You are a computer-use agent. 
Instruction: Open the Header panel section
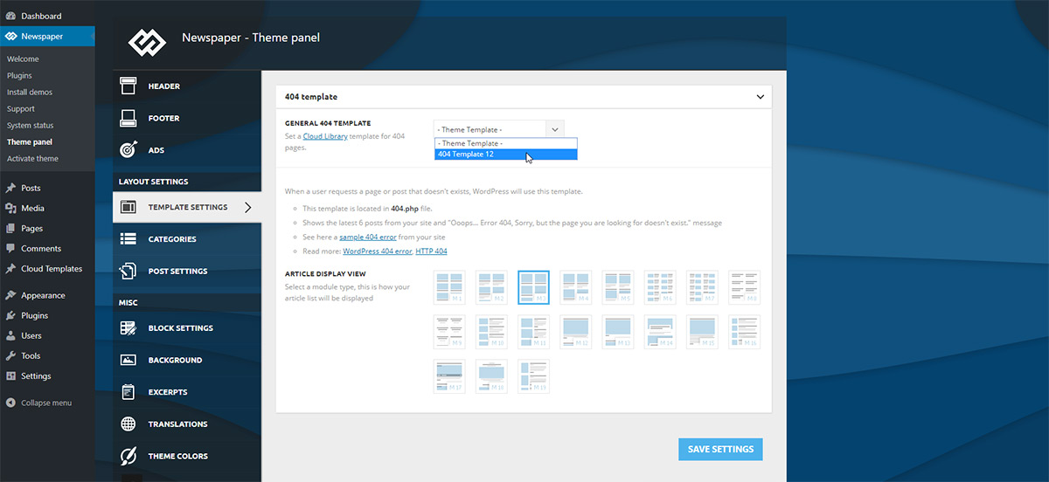pyautogui.click(x=187, y=86)
